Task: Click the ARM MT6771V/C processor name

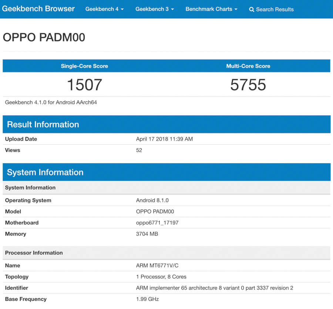Action: point(157,265)
